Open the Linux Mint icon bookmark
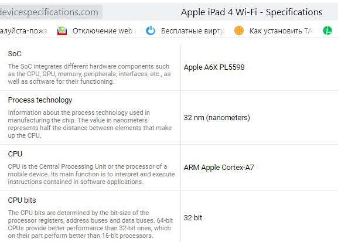338x242 pixels. point(62,31)
